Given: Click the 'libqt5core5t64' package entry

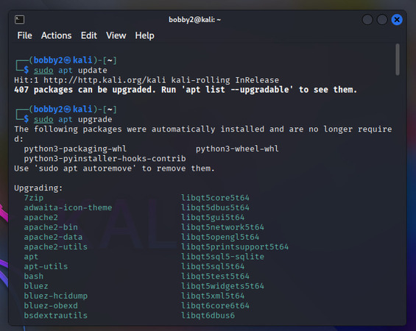Looking at the screenshot, I should point(215,198).
